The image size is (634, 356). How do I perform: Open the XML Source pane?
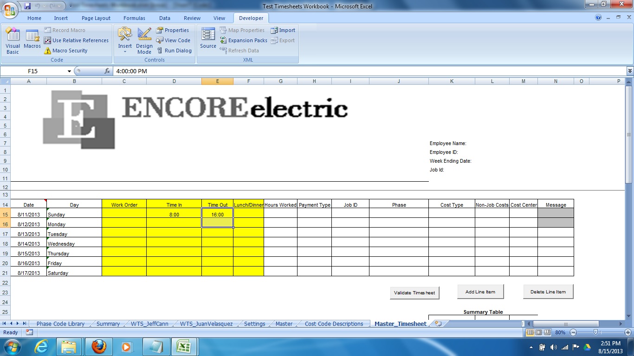click(x=208, y=38)
